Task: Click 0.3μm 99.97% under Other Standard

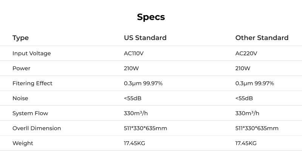Action: pyautogui.click(x=254, y=83)
